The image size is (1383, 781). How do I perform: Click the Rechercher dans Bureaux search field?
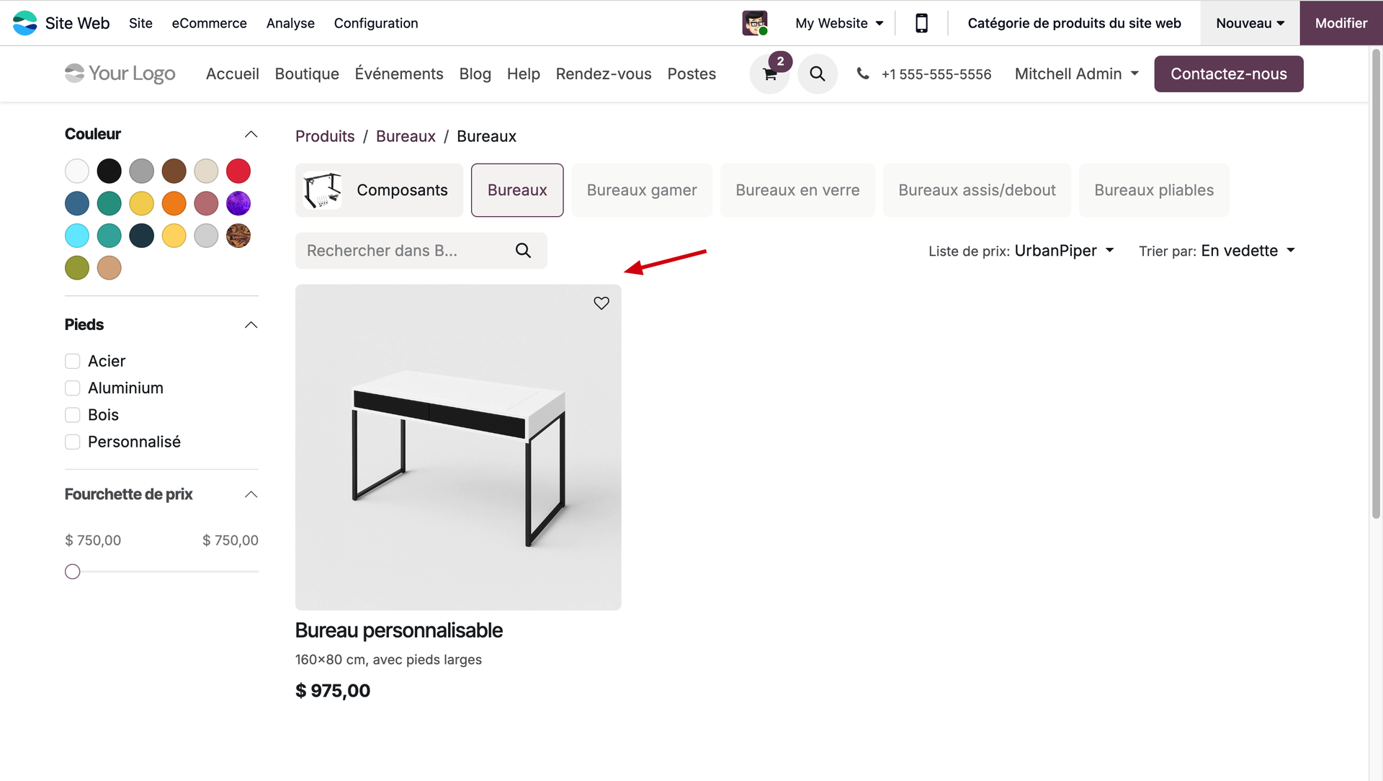pos(403,251)
